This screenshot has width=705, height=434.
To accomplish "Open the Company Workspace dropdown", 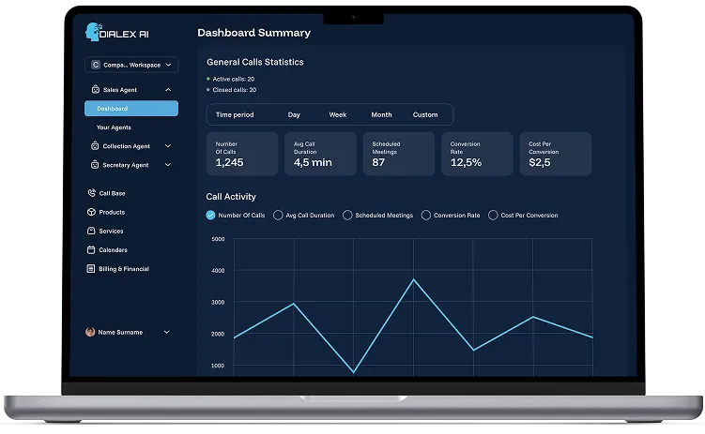I will tap(131, 65).
